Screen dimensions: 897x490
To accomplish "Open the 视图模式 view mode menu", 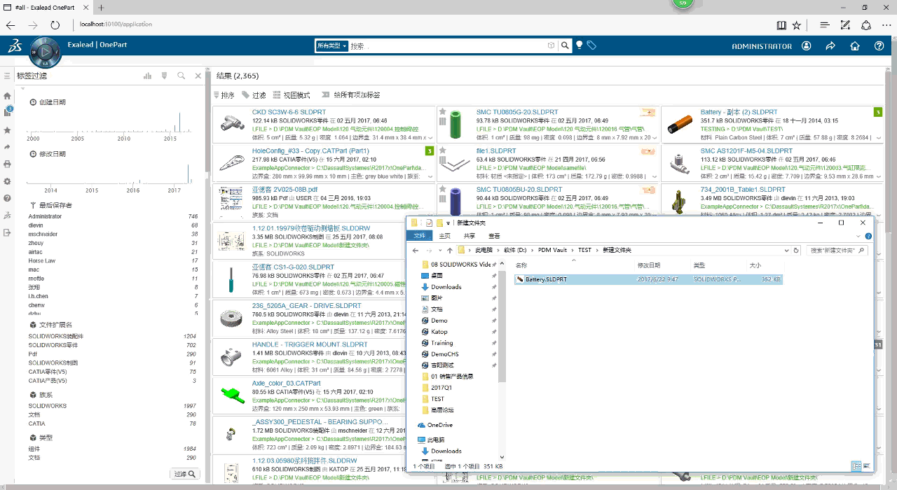I will [292, 95].
